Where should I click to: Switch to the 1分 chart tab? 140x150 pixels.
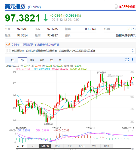(12, 60)
